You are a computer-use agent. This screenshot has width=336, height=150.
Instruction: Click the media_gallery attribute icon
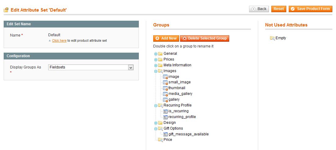(165, 94)
